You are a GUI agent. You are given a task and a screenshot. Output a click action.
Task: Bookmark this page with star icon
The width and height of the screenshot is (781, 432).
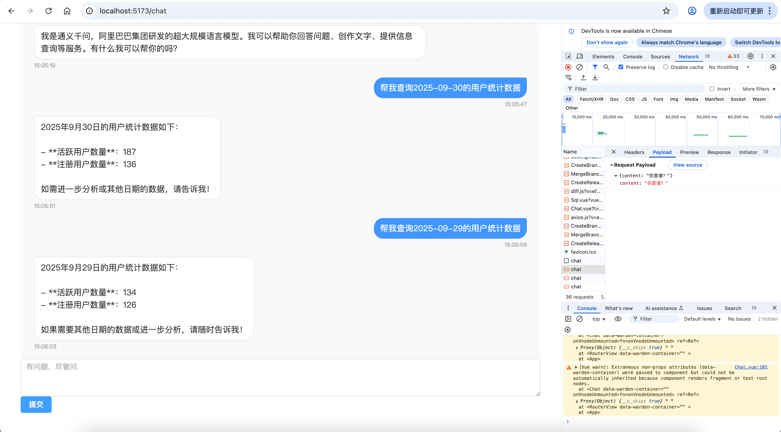click(x=666, y=11)
